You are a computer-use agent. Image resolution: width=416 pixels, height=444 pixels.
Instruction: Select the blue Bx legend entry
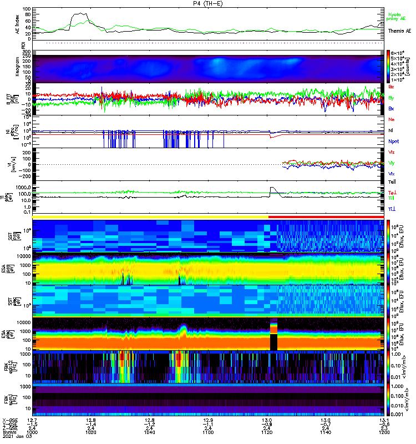[391, 109]
